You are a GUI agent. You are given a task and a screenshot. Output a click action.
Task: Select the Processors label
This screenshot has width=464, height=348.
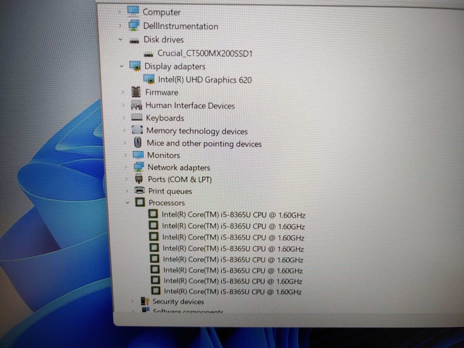pyautogui.click(x=167, y=203)
